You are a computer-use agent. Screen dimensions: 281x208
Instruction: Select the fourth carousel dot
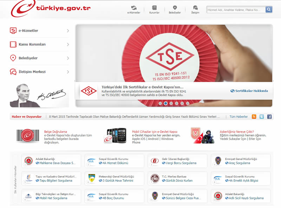pyautogui.click(x=177, y=103)
